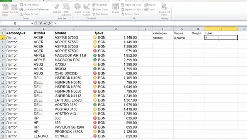Cancel the formula bar entry
Screen dimensions: 247x139
coord(41,24)
